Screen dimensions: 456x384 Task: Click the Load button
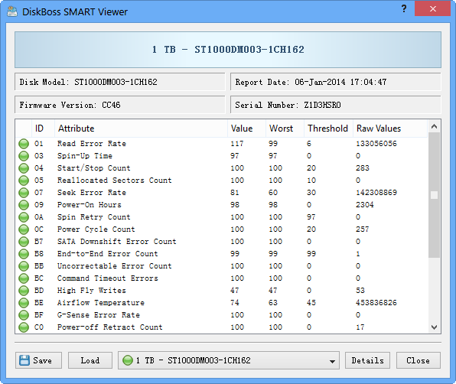click(90, 360)
